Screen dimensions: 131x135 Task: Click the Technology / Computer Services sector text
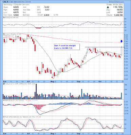pyautogui.click(x=16, y=5)
